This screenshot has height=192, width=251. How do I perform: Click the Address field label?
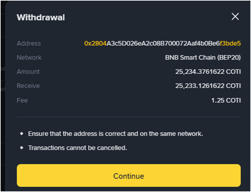point(29,43)
